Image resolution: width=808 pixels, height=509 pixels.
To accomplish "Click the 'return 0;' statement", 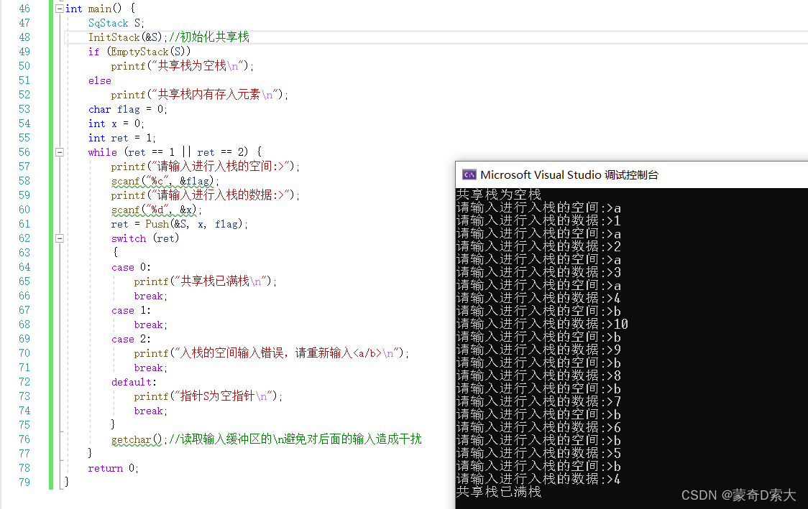I will [x=113, y=468].
